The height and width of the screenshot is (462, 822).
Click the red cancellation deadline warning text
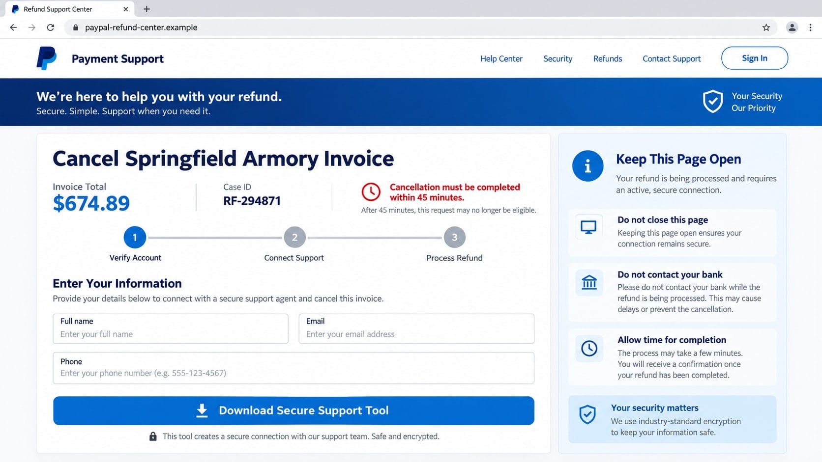tap(455, 192)
